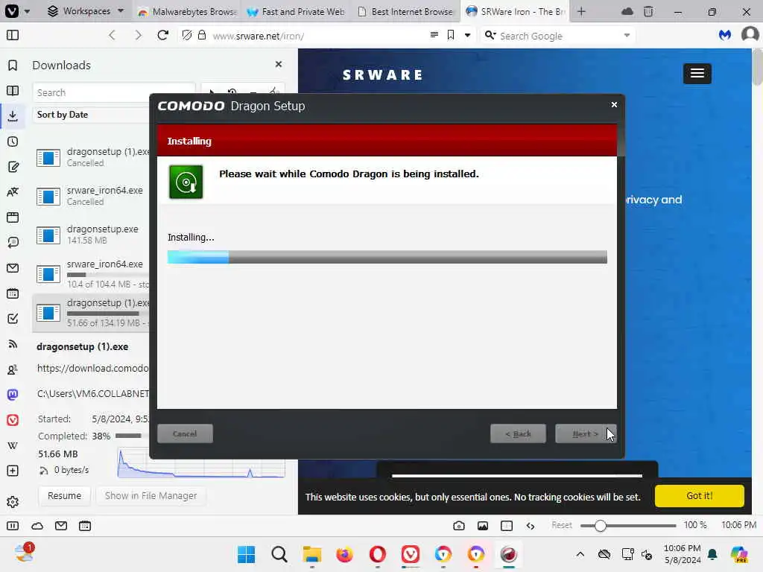The height and width of the screenshot is (572, 763).
Task: Open the History panel clock icon
Action: coord(13,142)
